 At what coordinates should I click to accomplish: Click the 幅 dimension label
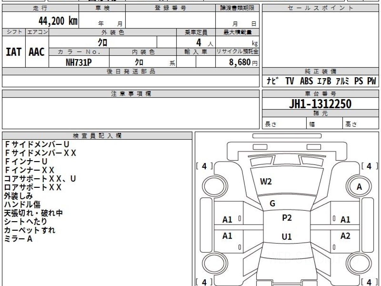pos(312,125)
